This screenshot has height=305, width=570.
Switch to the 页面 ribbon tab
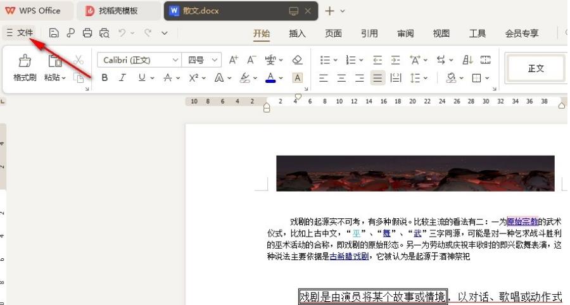[333, 34]
